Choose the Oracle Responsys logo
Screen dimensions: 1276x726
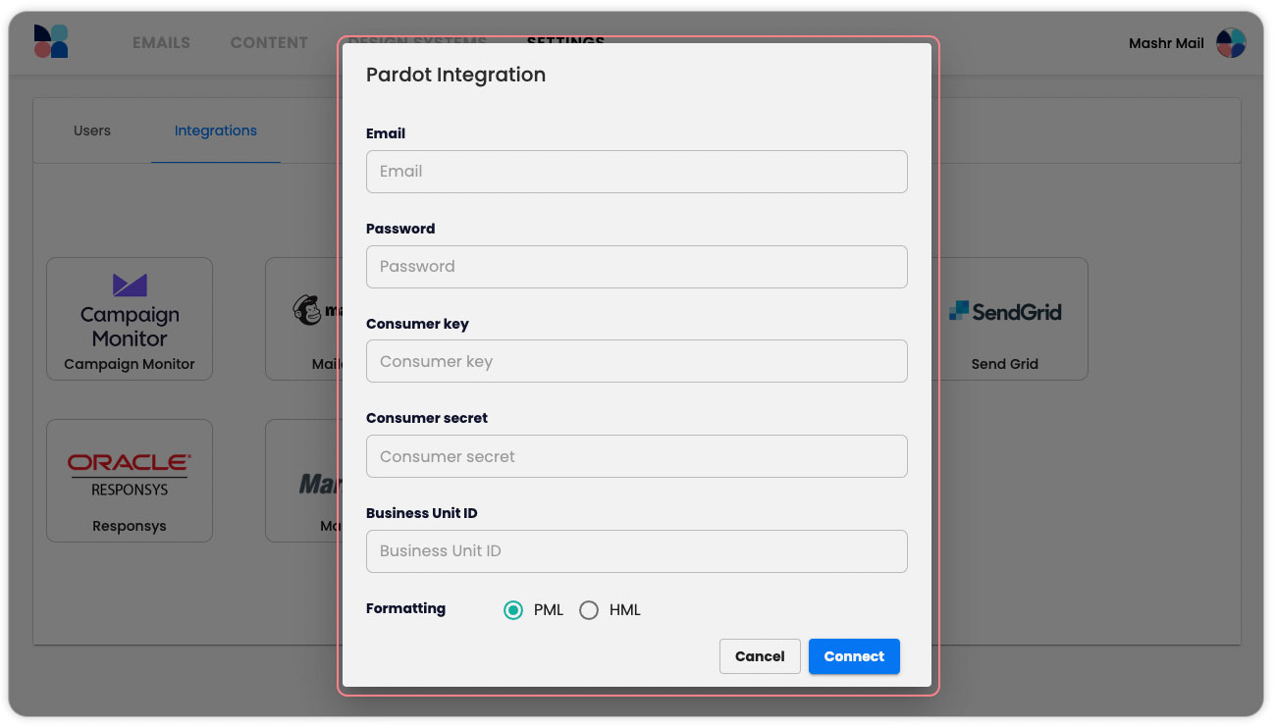(x=130, y=474)
